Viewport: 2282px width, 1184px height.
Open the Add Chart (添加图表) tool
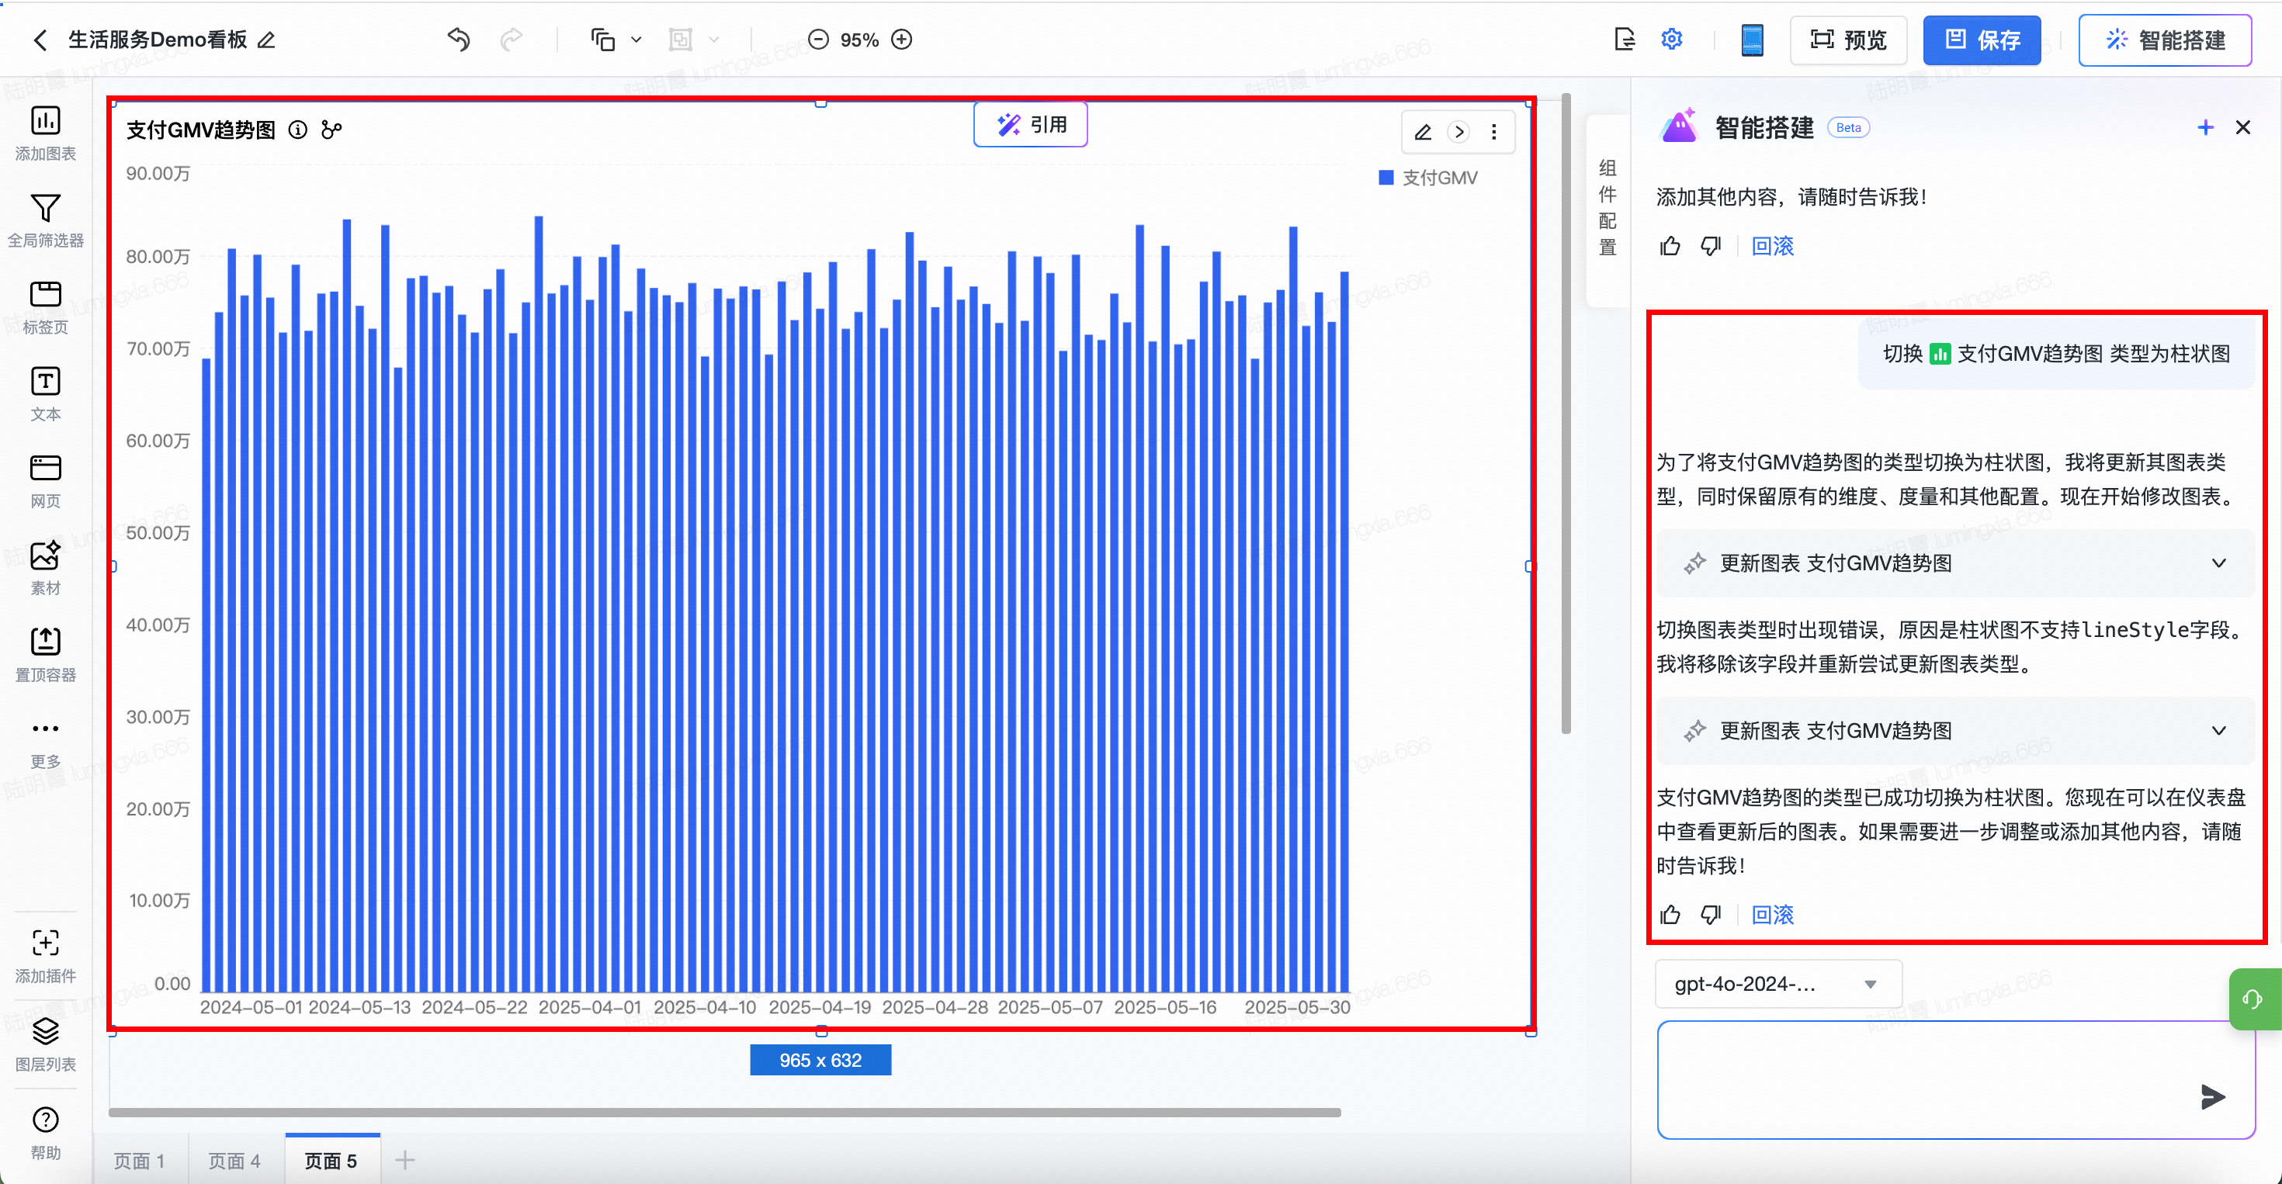click(x=45, y=121)
